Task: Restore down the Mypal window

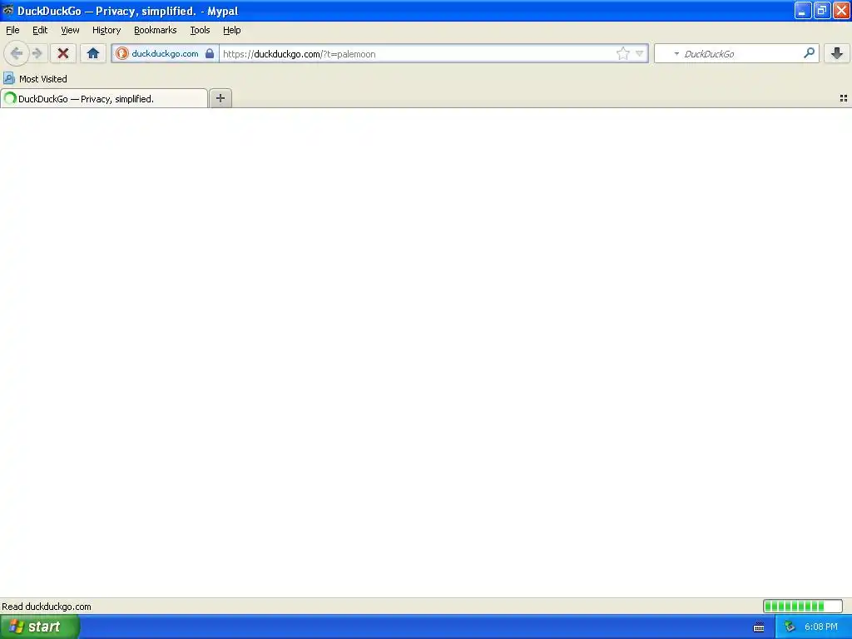Action: click(821, 10)
